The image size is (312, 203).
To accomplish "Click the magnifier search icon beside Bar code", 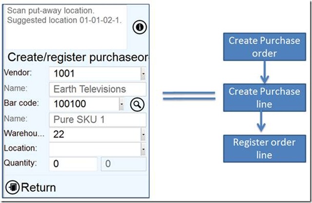I will pyautogui.click(x=137, y=105).
